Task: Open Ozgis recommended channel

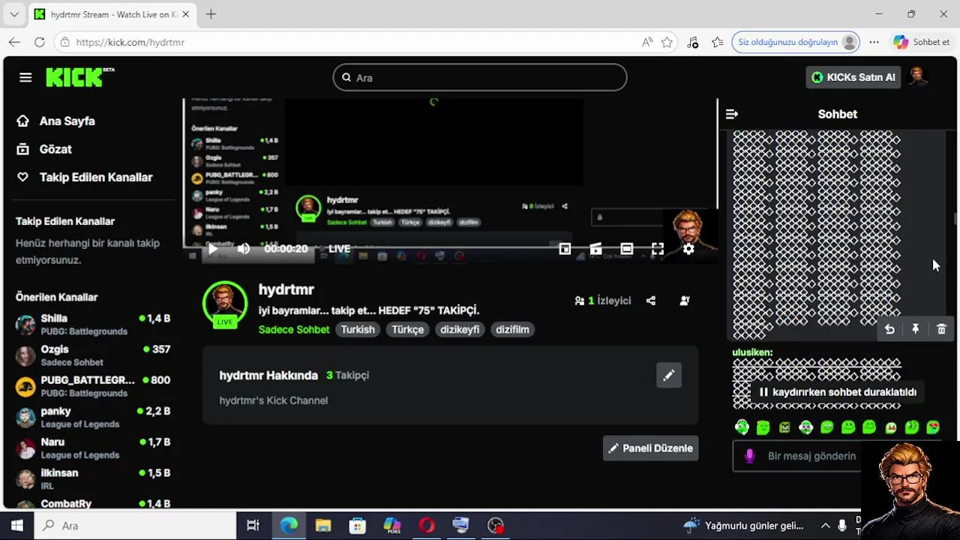Action: (x=94, y=355)
